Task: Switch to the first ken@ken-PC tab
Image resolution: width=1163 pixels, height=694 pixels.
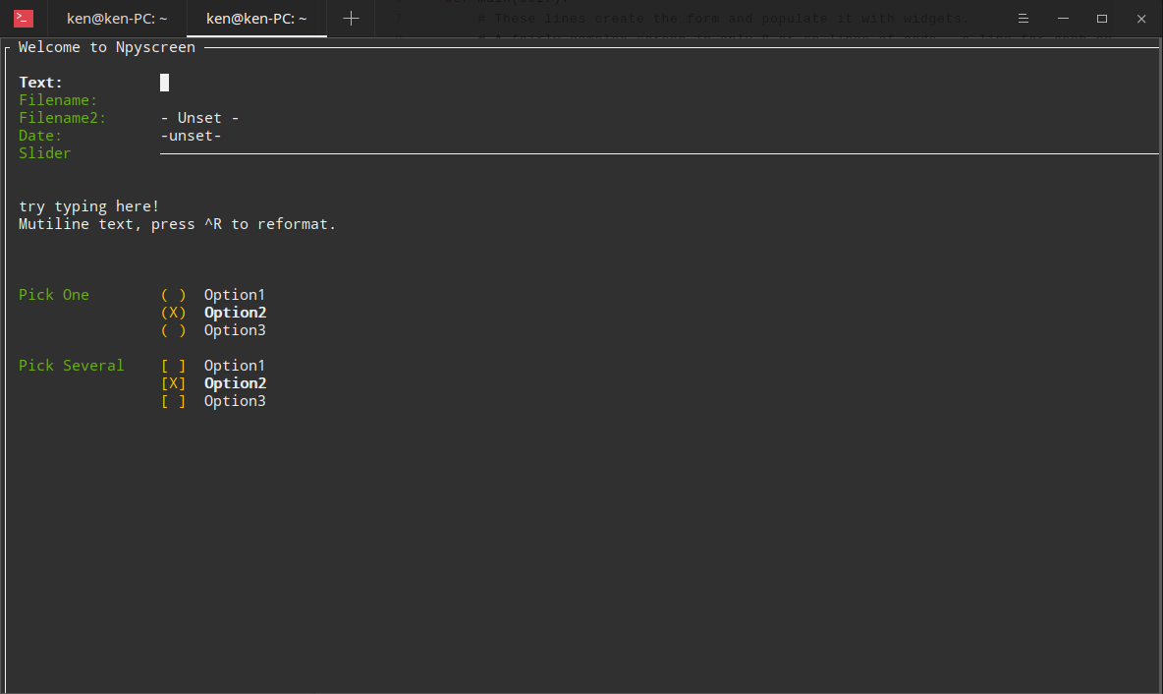Action: (124, 19)
